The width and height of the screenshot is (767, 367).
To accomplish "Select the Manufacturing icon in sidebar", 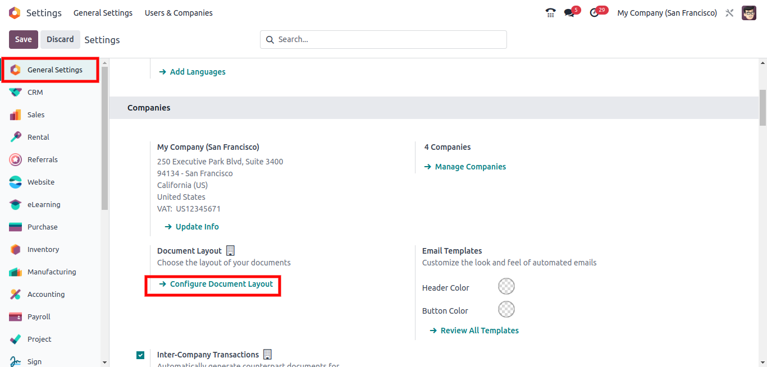I will tap(16, 272).
